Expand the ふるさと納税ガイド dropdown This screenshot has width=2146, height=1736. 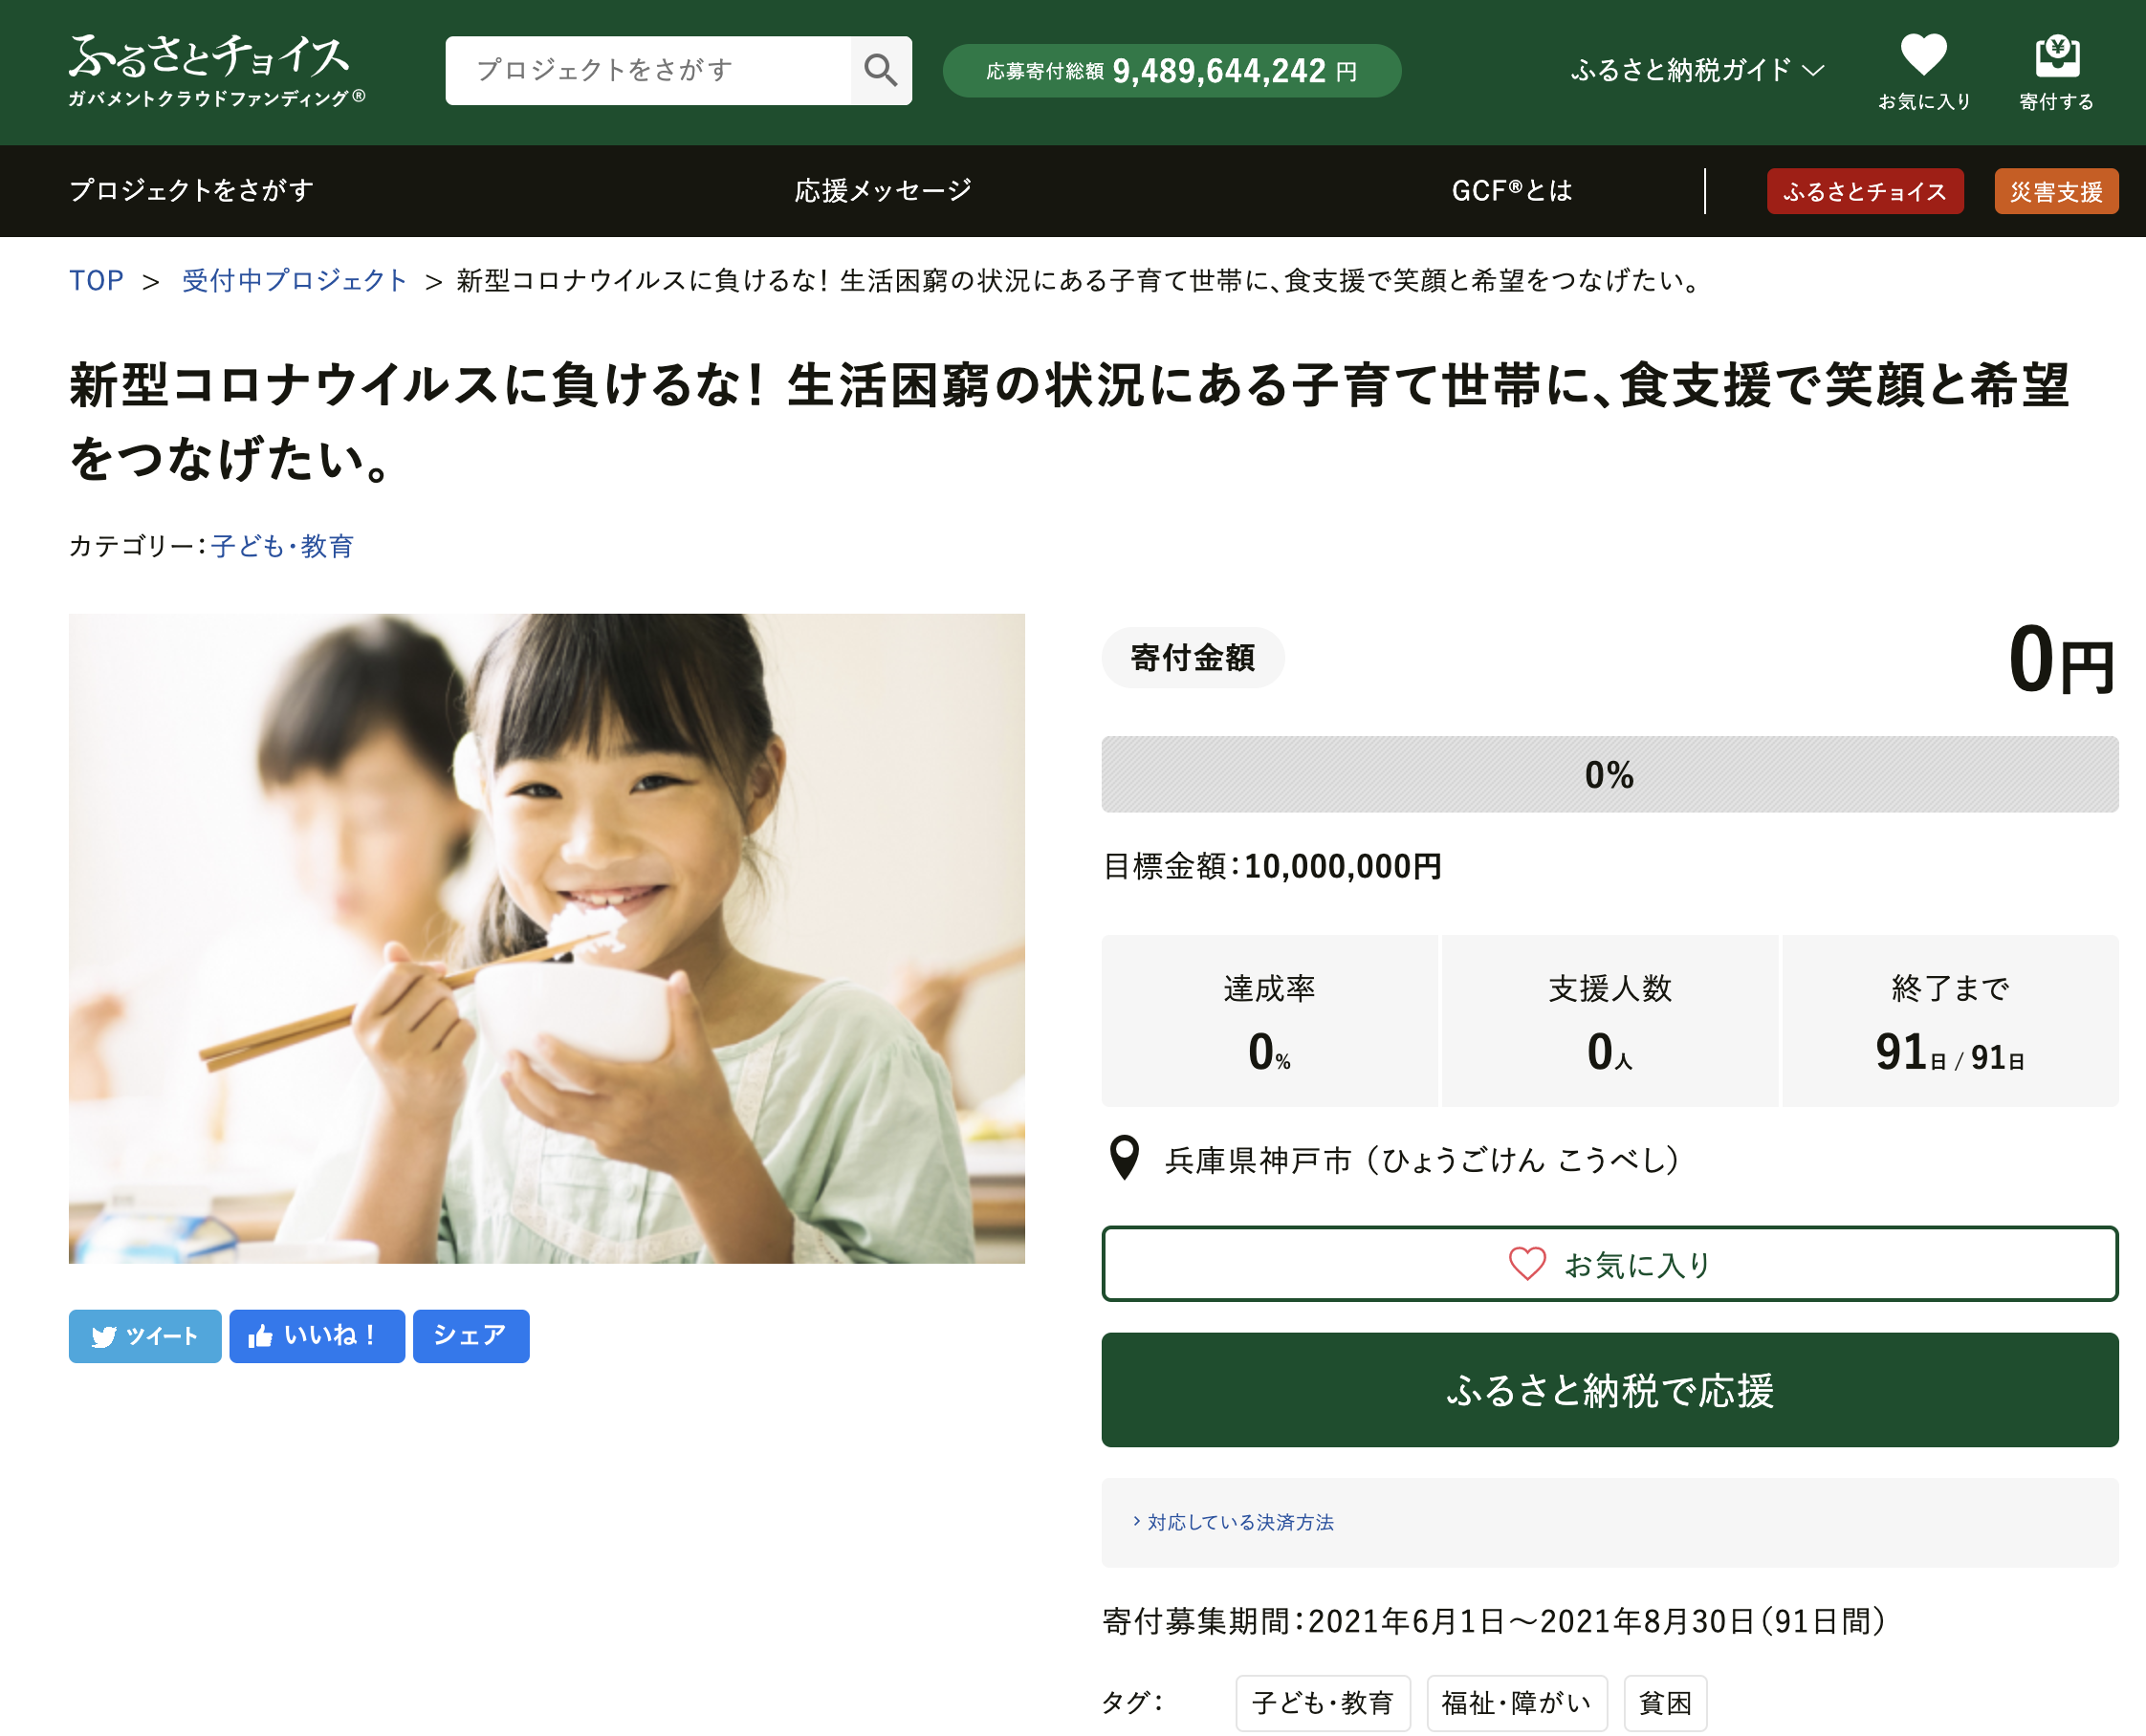(1697, 70)
